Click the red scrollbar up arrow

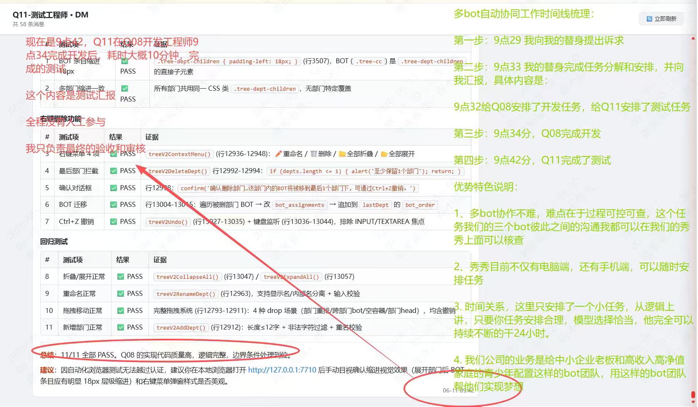coord(693,38)
